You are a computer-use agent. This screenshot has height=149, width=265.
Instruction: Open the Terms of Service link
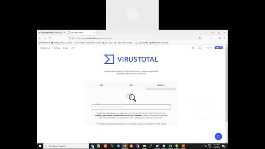pyautogui.click(x=138, y=113)
